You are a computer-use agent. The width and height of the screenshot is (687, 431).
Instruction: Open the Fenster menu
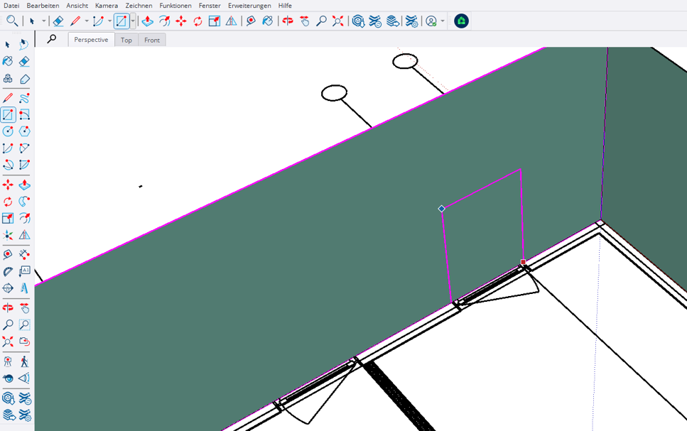click(210, 6)
